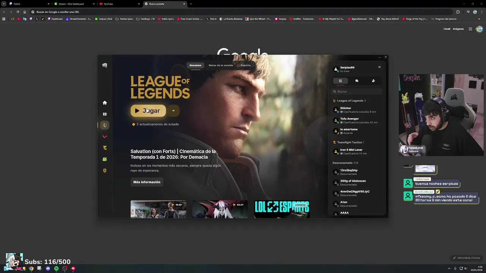Click Serpias69 profile avatar
This screenshot has height=273, width=486.
click(336, 69)
